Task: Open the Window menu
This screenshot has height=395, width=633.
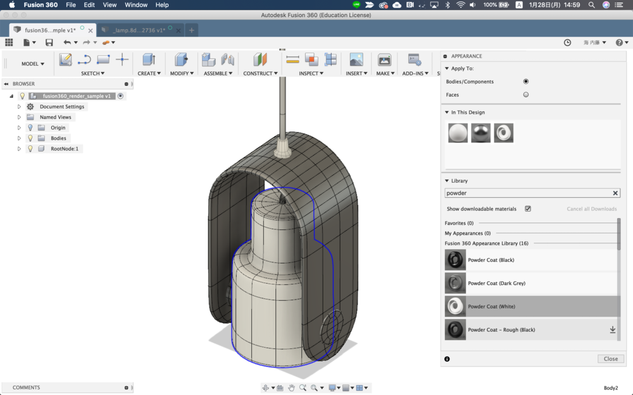Action: coord(136,5)
